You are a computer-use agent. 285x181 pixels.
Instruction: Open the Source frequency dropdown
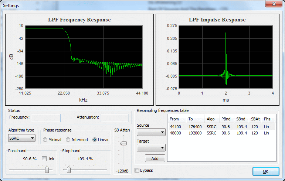tap(151, 132)
